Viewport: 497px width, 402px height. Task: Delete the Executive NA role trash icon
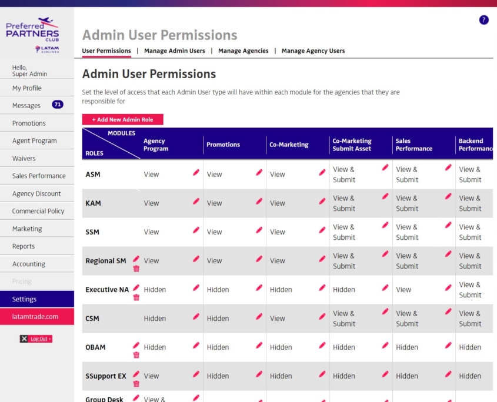[x=136, y=297]
